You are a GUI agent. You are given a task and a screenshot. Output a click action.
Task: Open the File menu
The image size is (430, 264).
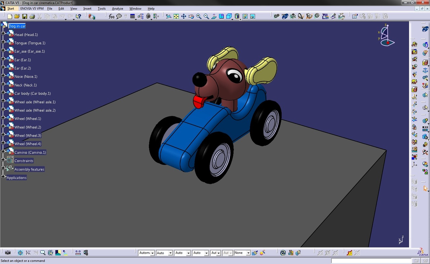(50, 8)
